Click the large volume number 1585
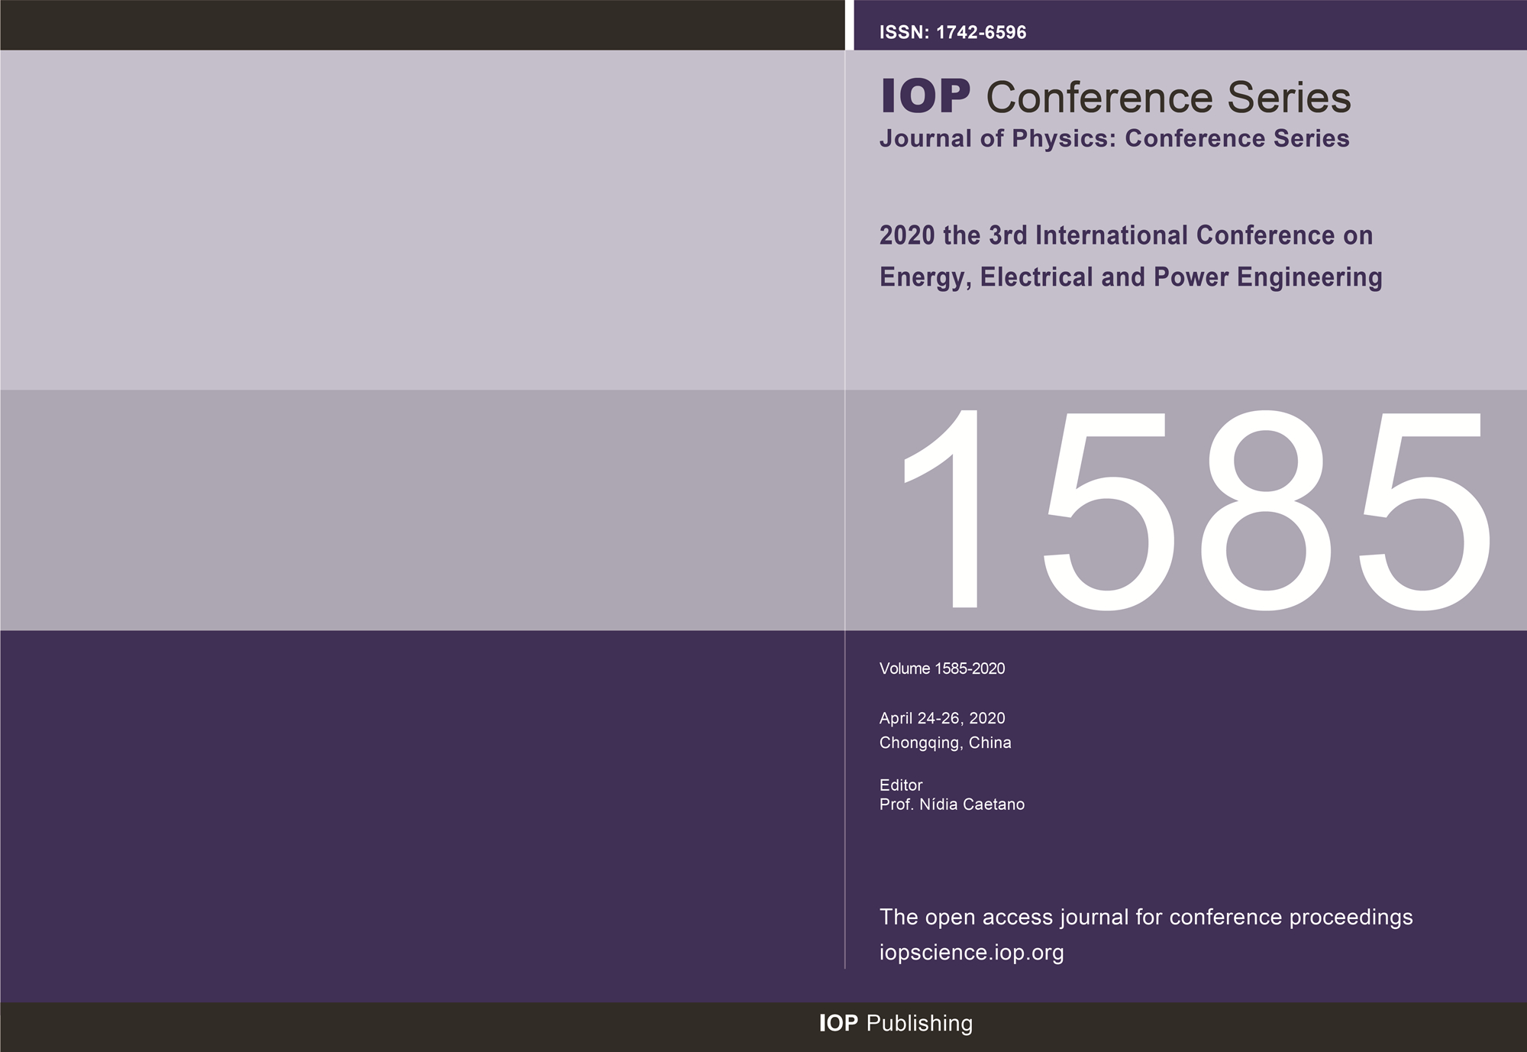The height and width of the screenshot is (1052, 1527). coord(1195,511)
